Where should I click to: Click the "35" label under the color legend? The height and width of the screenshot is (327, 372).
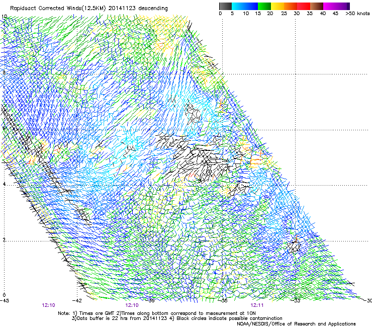point(310,14)
